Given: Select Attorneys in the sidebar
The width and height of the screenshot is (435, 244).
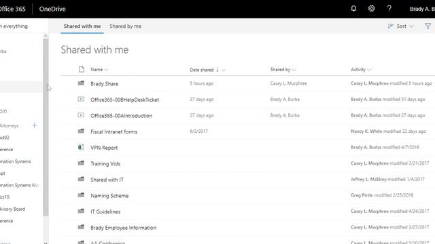Looking at the screenshot, I should tap(9, 125).
